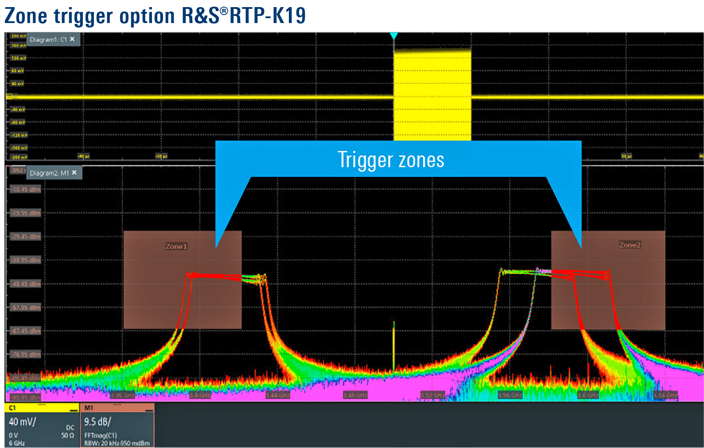This screenshot has height=448, width=704.
Task: Click the DC coupling indicator
Action: point(70,428)
